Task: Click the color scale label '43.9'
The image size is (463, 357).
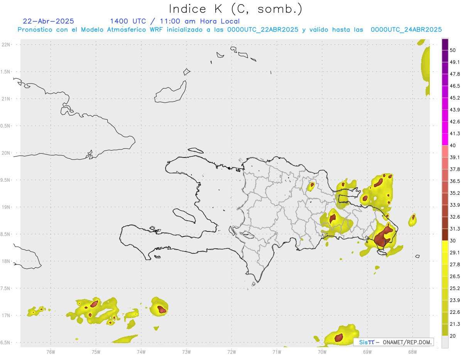Action: click(x=455, y=110)
